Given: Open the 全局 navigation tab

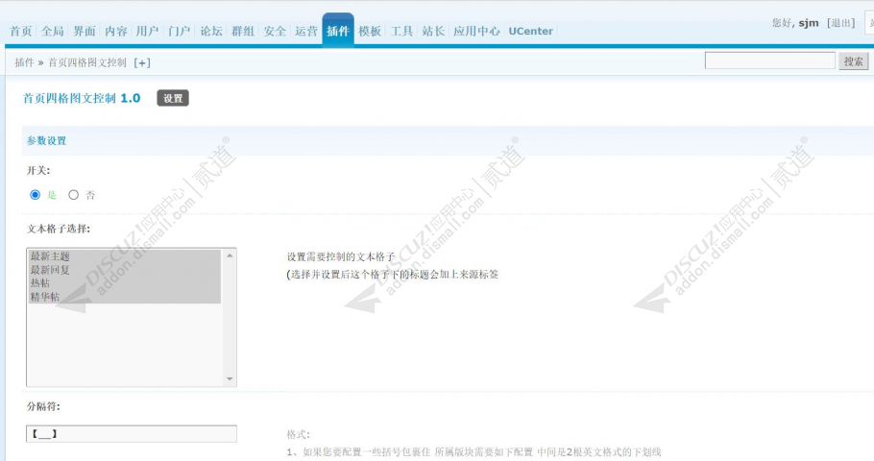Looking at the screenshot, I should point(53,32).
